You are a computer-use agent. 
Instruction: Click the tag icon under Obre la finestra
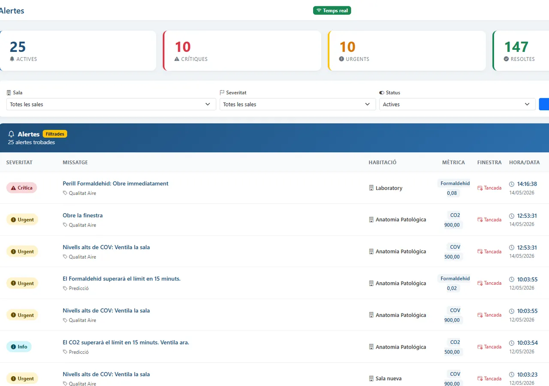coord(65,225)
